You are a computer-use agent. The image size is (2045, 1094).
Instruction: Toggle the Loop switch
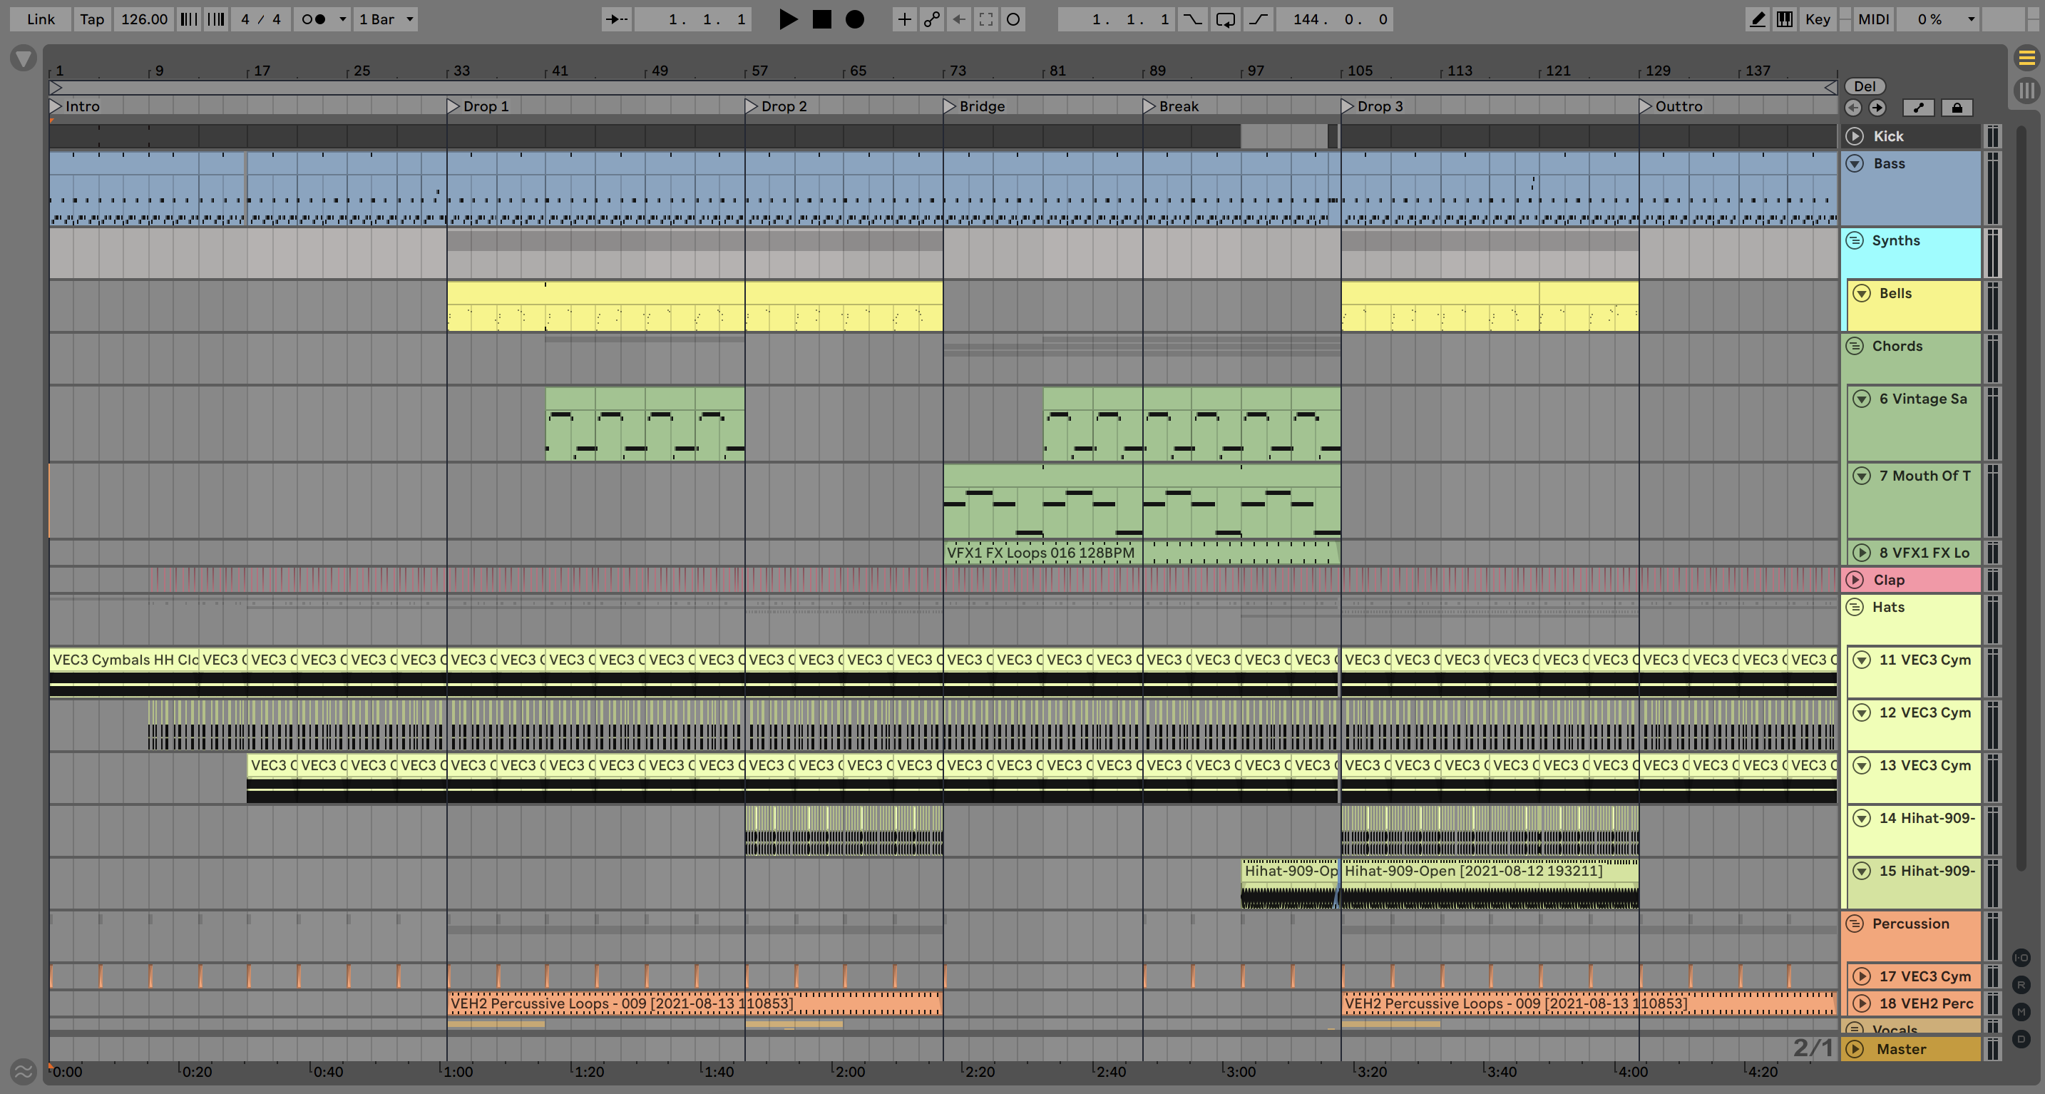pos(1225,19)
